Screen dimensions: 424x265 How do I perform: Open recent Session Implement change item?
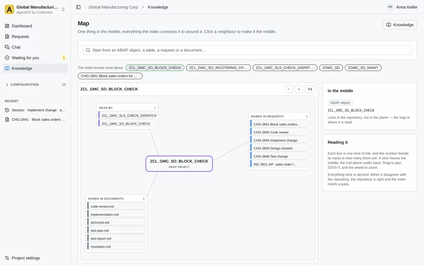pos(35,110)
